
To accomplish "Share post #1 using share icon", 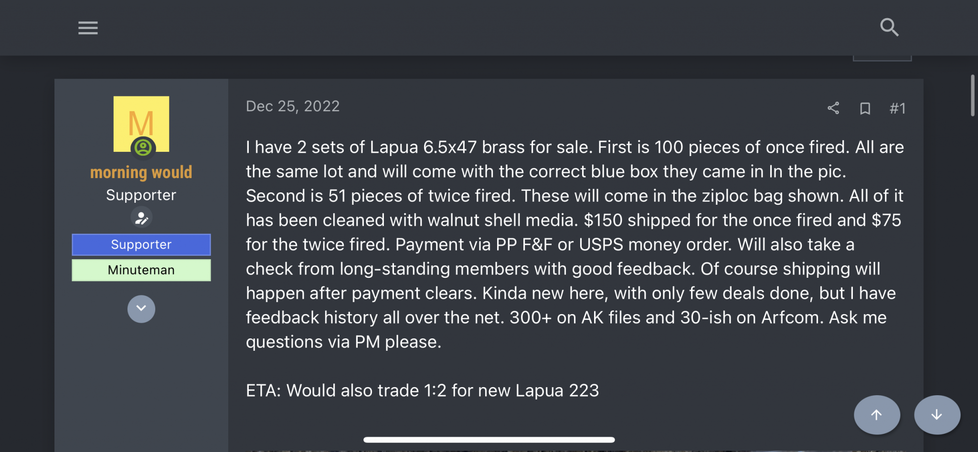I will pos(833,108).
